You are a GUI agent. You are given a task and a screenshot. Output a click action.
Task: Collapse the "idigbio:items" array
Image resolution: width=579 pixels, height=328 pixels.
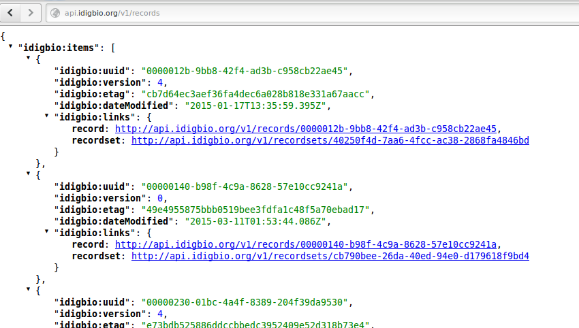[x=11, y=46]
